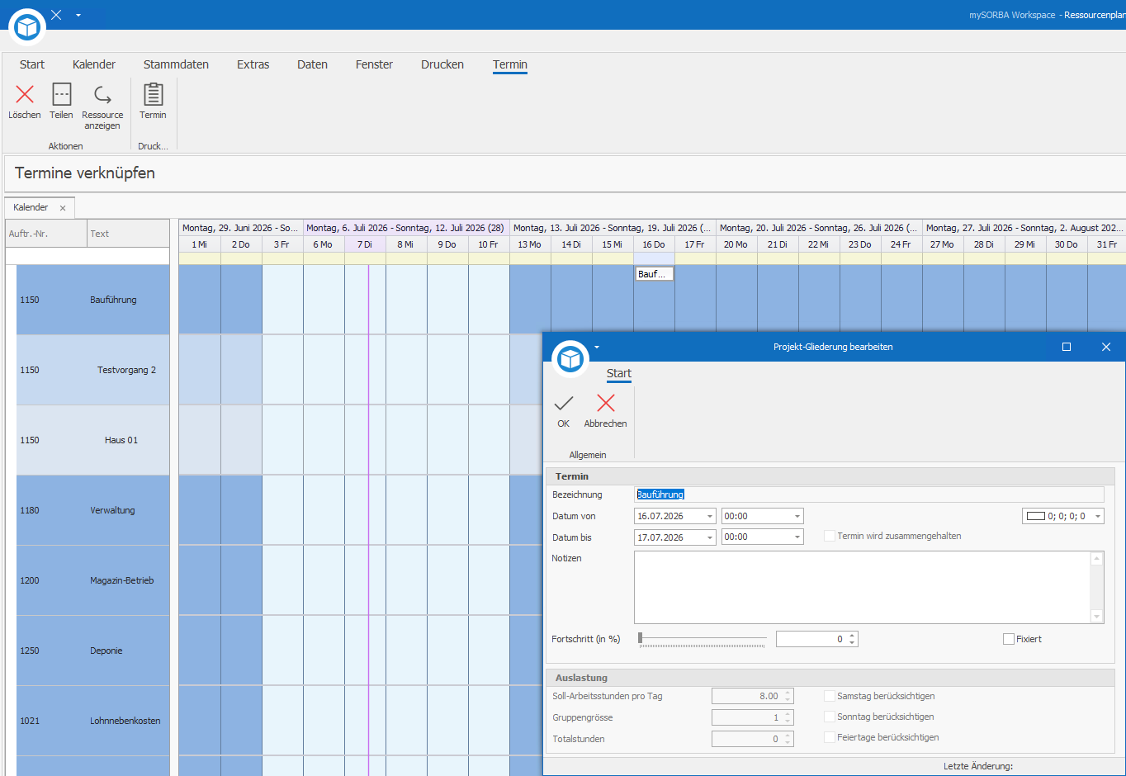
Task: Open the Stammdaten ribbon tab
Action: (x=176, y=64)
